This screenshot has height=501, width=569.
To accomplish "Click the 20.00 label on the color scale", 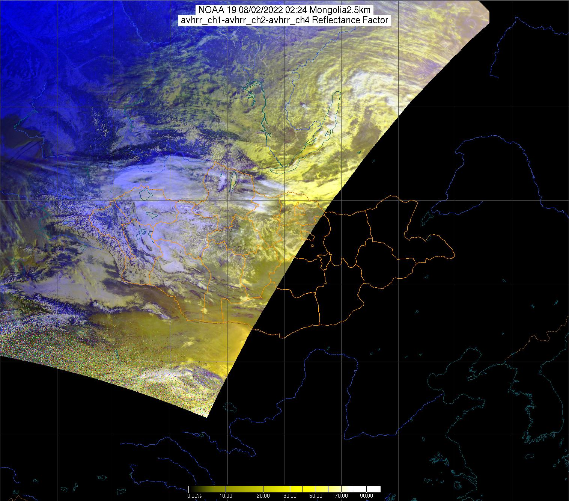I will [x=263, y=496].
